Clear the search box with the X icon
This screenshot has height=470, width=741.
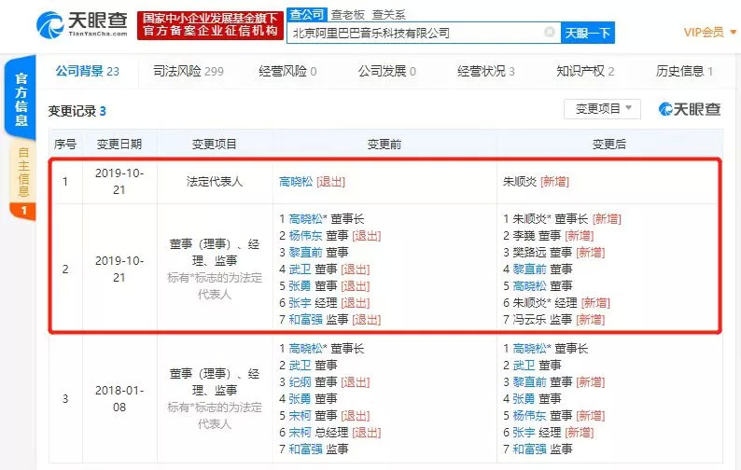pyautogui.click(x=549, y=32)
